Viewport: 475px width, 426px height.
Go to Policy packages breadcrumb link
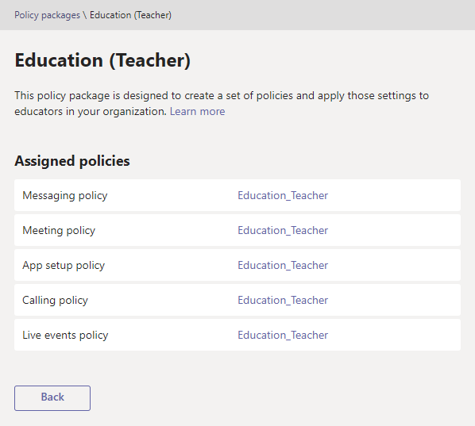click(47, 15)
